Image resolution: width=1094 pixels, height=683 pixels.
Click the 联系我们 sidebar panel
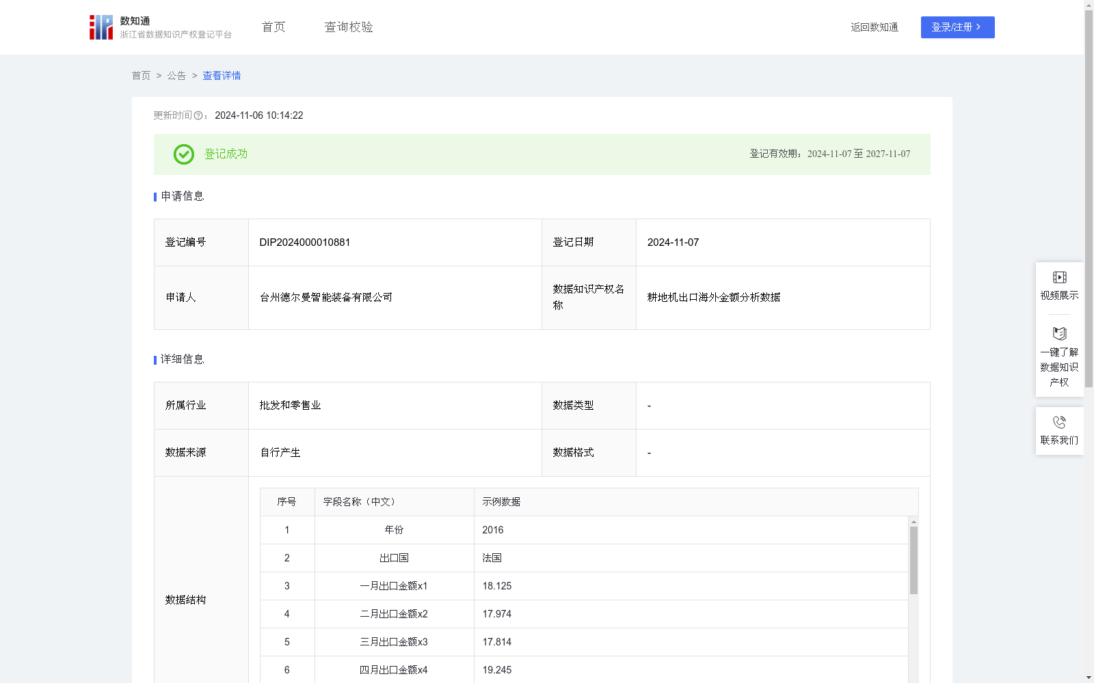pyautogui.click(x=1059, y=431)
